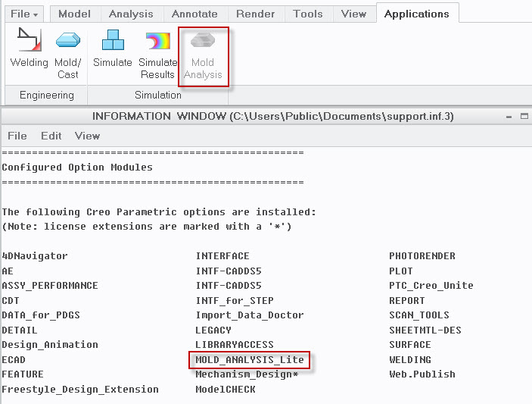Click the Engineering group label
The image size is (532, 404).
47,96
